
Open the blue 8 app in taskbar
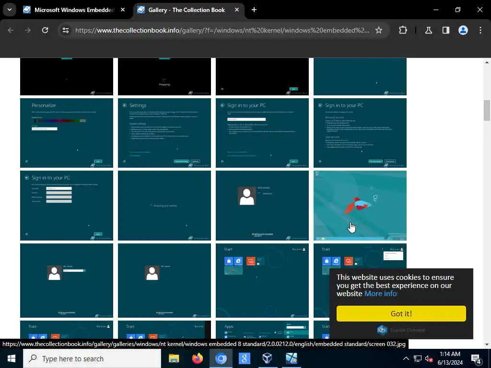click(x=244, y=358)
